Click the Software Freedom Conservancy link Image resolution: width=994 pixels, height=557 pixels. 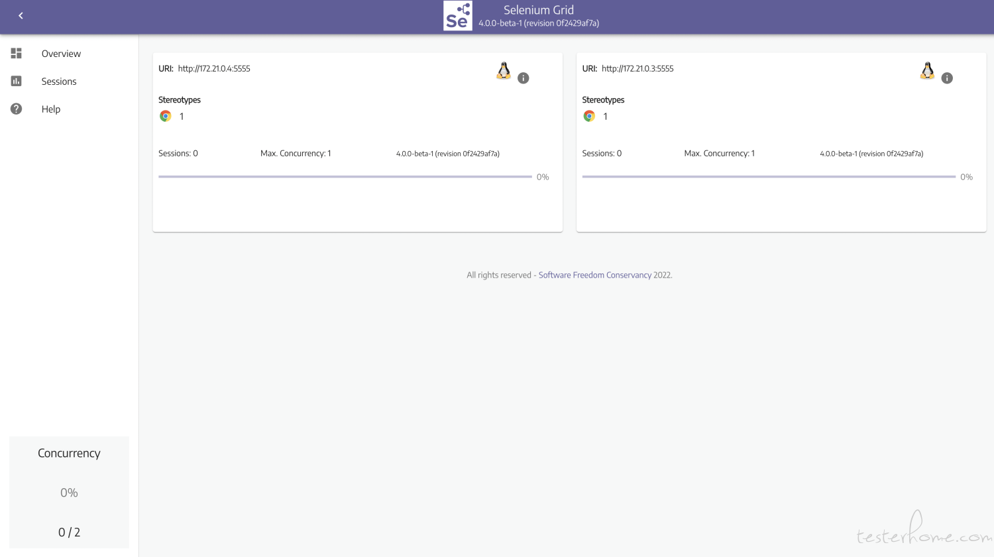coord(595,275)
